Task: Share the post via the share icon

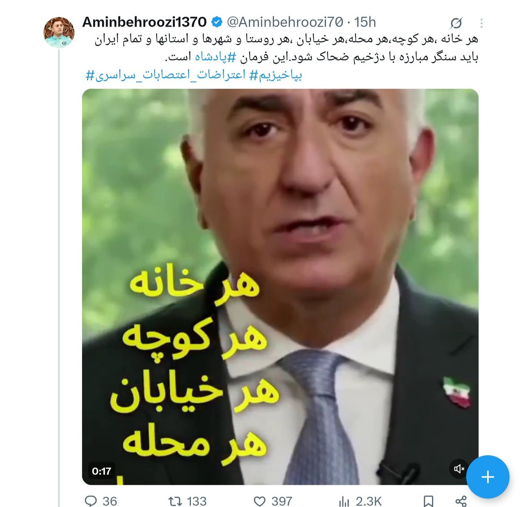Action: (x=461, y=501)
